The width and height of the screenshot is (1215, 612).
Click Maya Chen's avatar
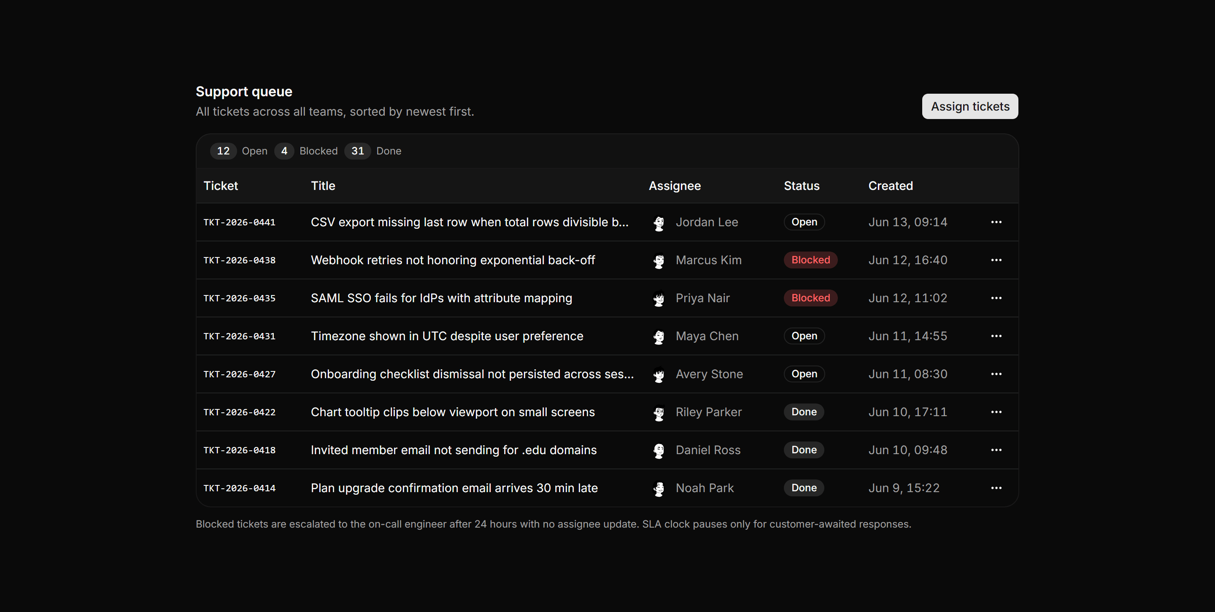[x=659, y=336]
